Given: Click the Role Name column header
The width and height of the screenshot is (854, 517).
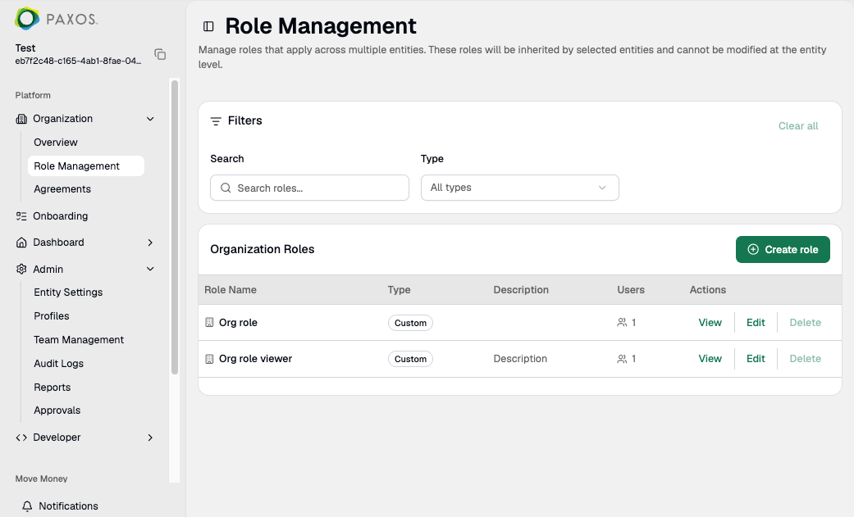Looking at the screenshot, I should [x=231, y=290].
